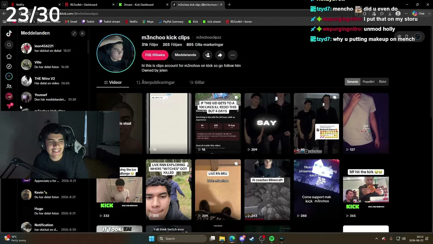The image size is (433, 244).
Task: Switch to the Stream - Kick Dashboard tab
Action: click(143, 5)
